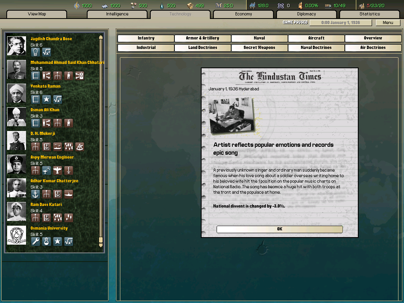Click the book icon in Osman Ali Khan row
This screenshot has height=303, width=404.
(35, 123)
